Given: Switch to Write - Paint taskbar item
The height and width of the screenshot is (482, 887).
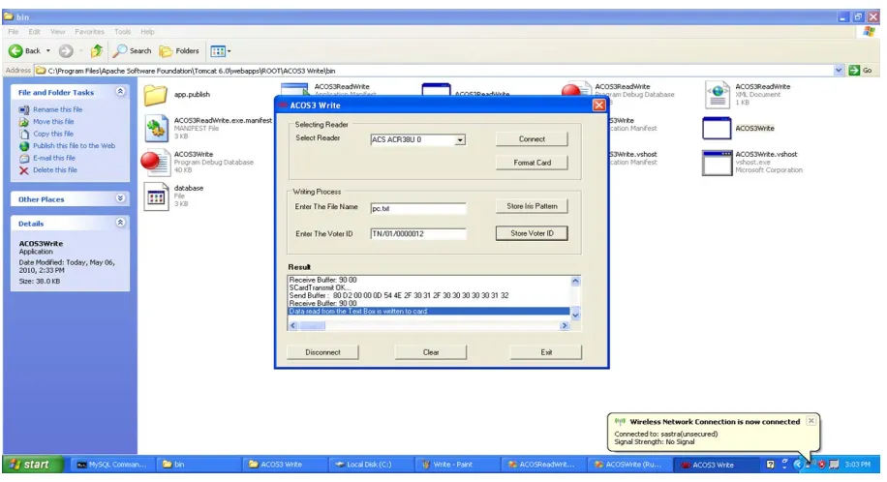Looking at the screenshot, I should (x=456, y=465).
